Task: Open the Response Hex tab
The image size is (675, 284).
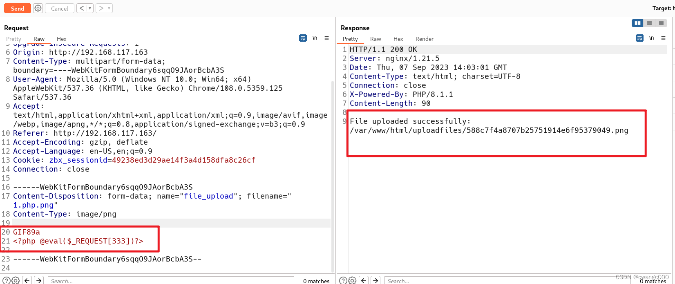Action: point(398,39)
